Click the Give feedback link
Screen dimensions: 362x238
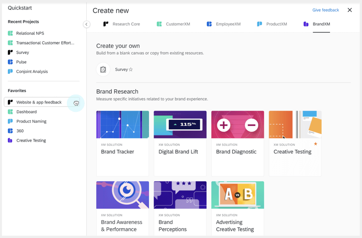click(326, 10)
